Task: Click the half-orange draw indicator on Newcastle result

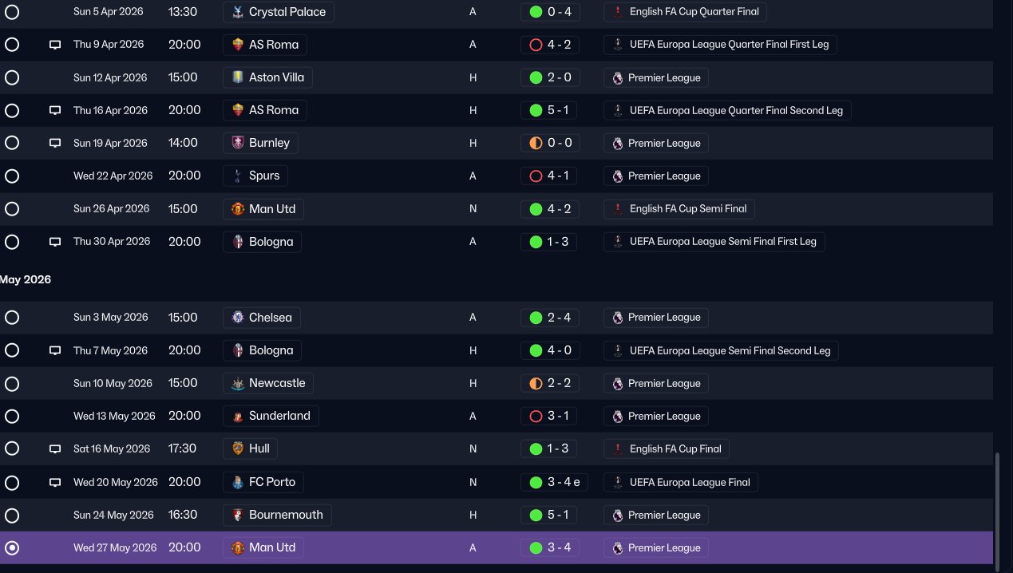Action: (536, 384)
